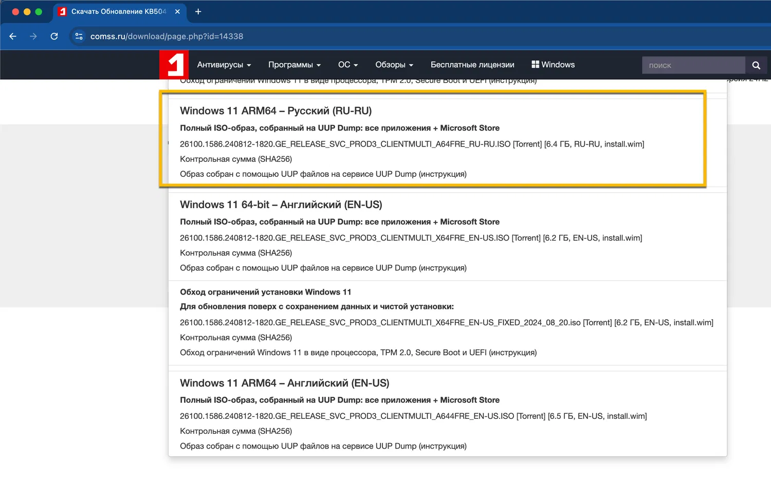Viewport: 771px width, 479px height.
Task: Go back to the previous page
Action: 13,36
